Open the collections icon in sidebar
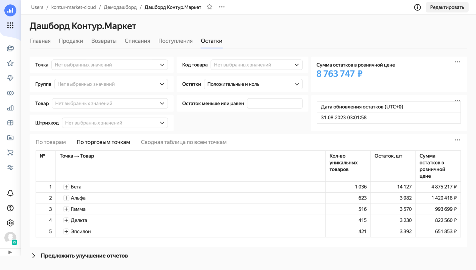 point(10,48)
